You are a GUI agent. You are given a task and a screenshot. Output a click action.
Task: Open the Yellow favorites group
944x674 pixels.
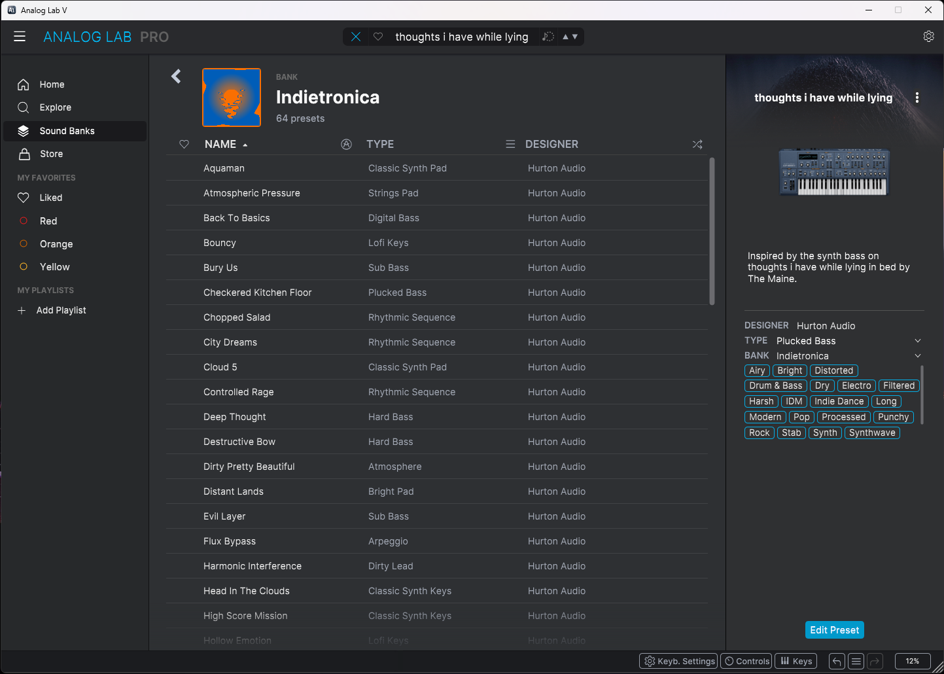point(75,267)
